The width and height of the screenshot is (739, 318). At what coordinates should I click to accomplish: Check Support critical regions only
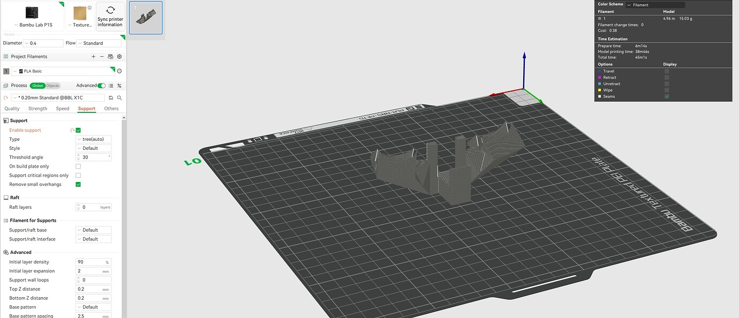pyautogui.click(x=78, y=175)
